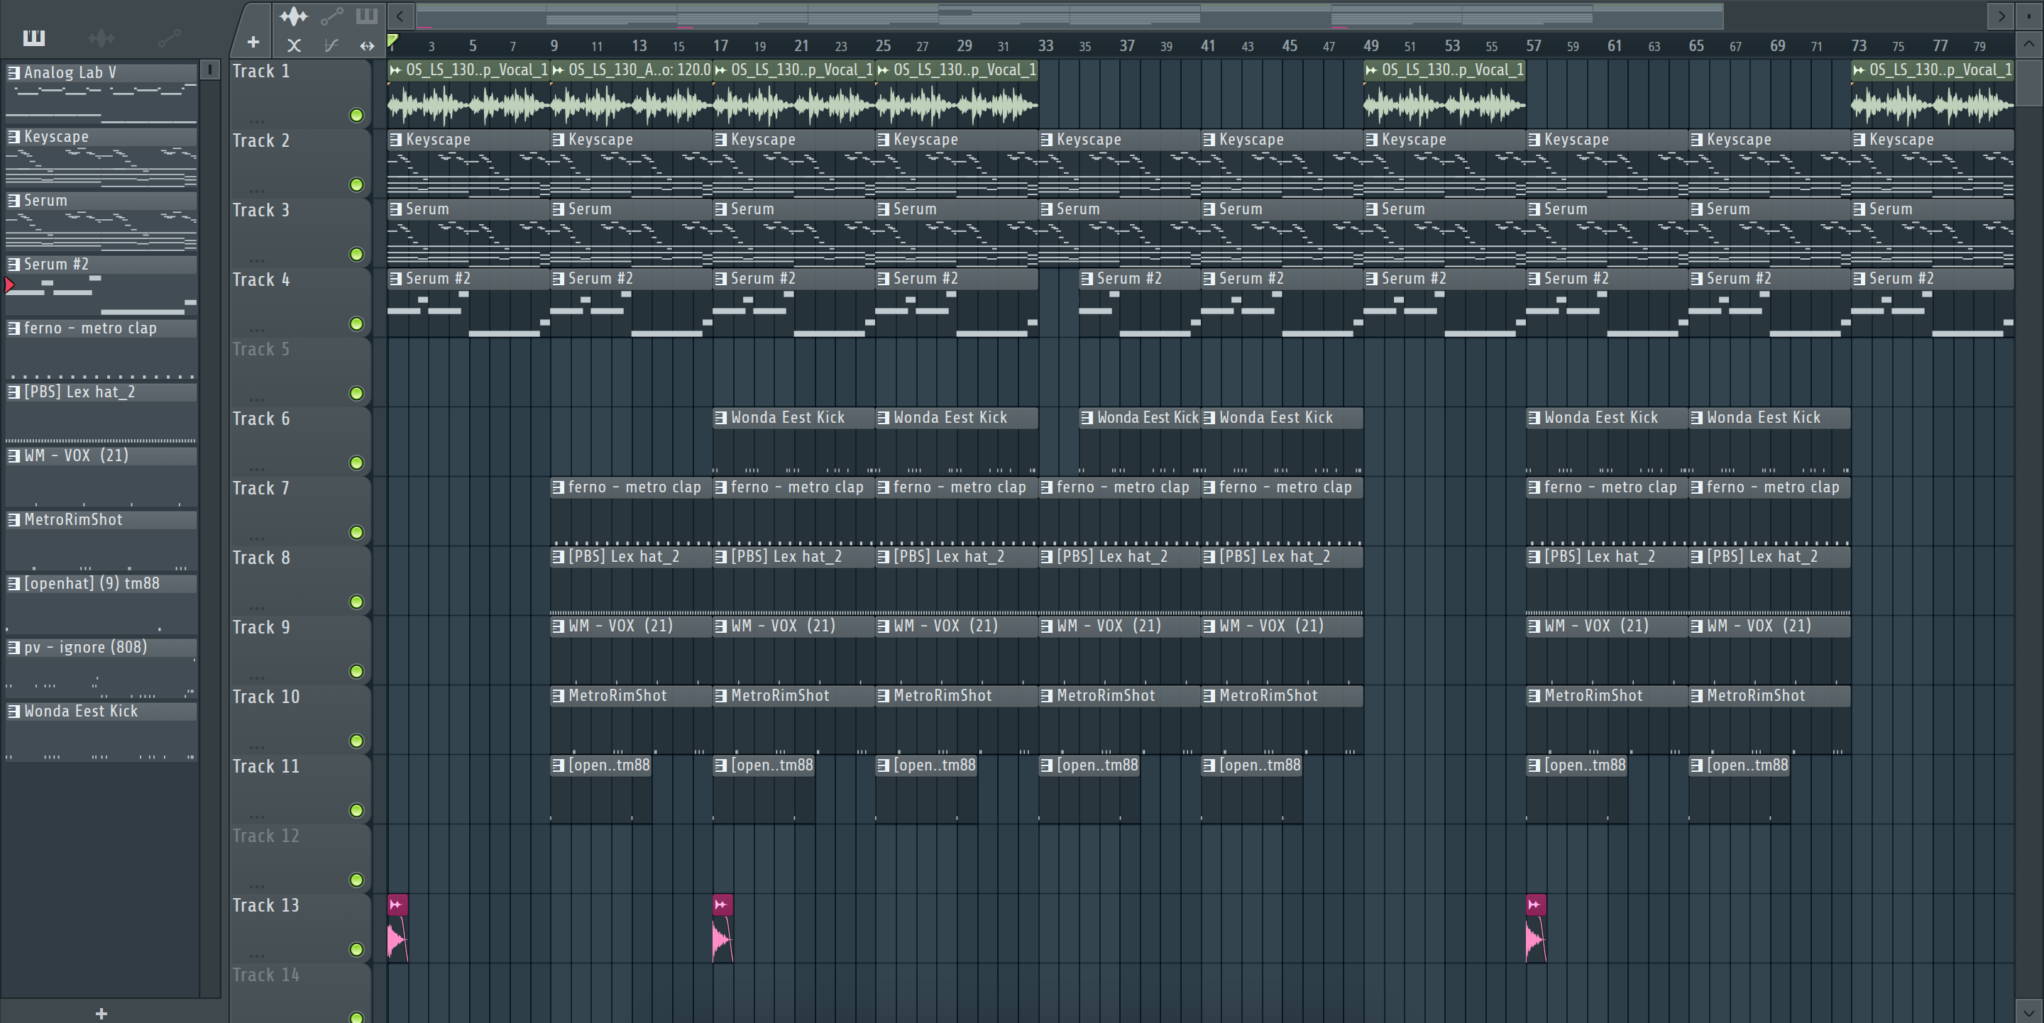The image size is (2044, 1023).
Task: Click the crossfade X icon in playlist toolbar
Action: pyautogui.click(x=294, y=45)
